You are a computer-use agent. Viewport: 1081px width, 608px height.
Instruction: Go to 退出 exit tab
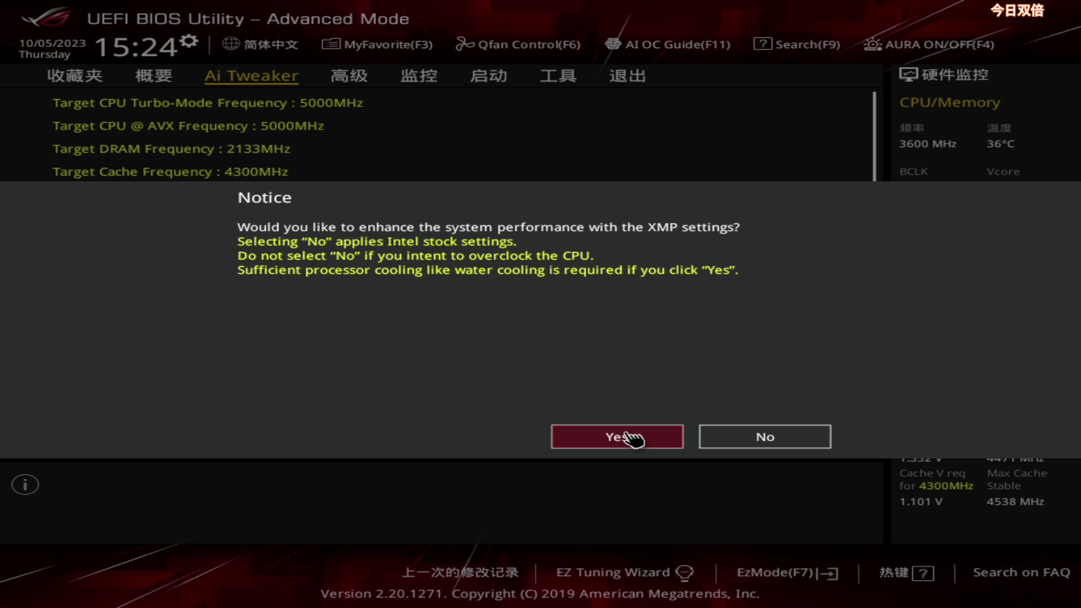(628, 75)
